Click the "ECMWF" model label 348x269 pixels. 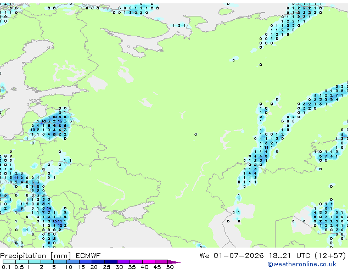[x=88, y=256]
